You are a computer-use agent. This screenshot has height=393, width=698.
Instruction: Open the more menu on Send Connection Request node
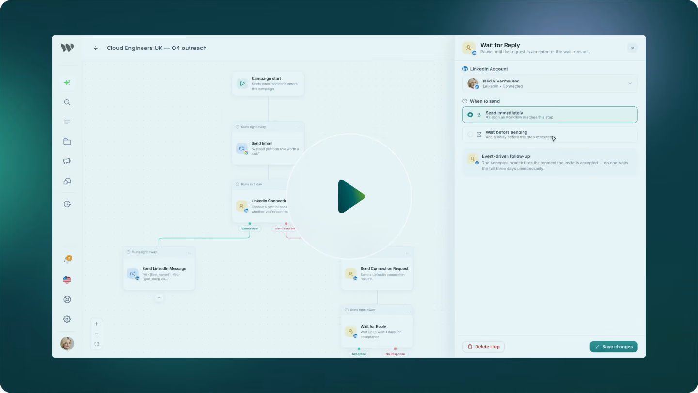click(x=408, y=252)
